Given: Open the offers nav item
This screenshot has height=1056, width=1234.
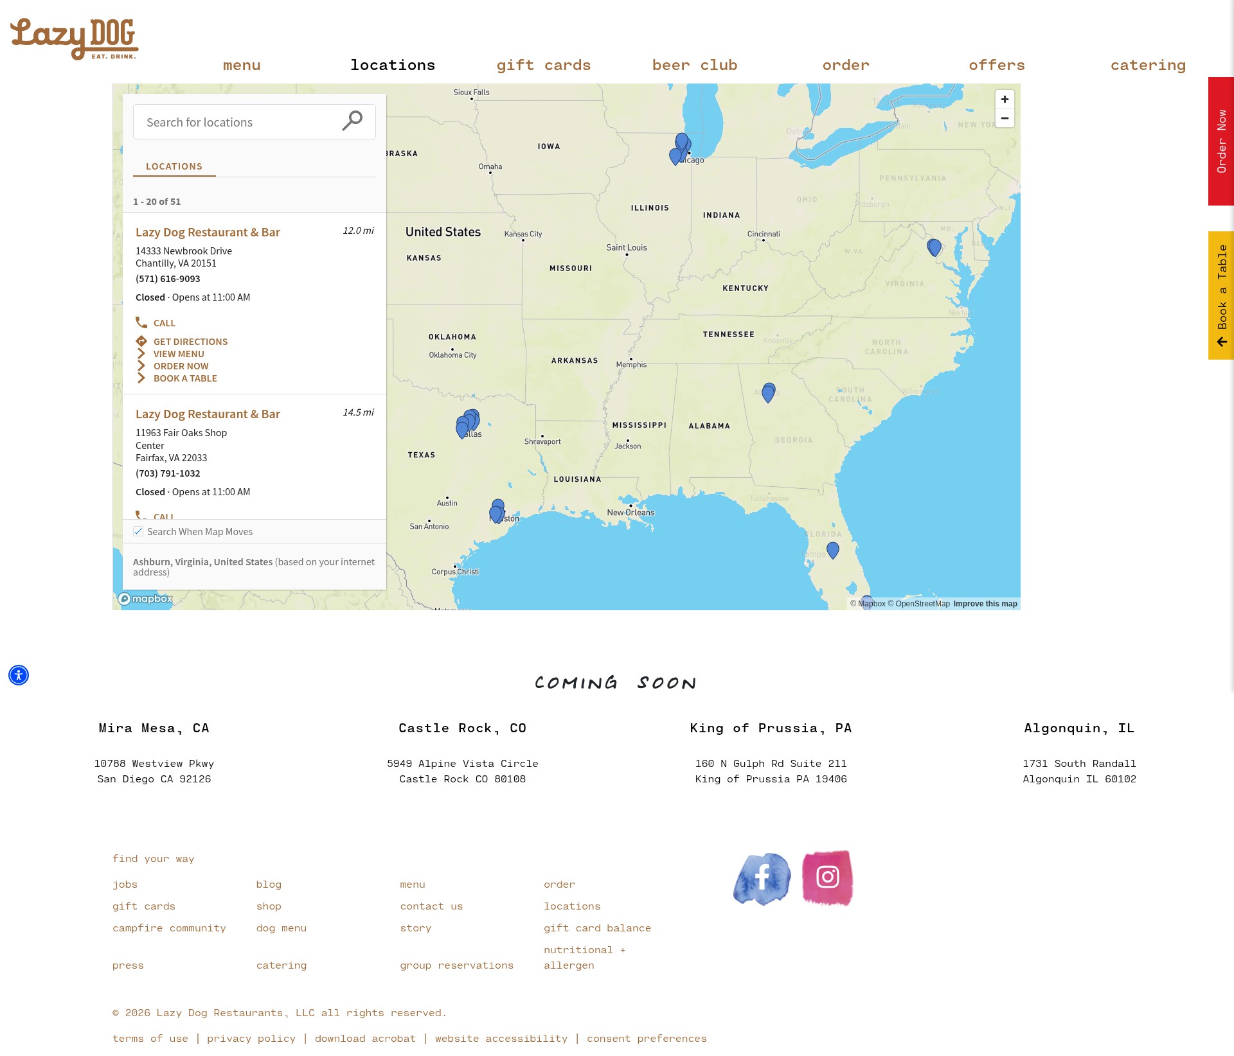Looking at the screenshot, I should (x=997, y=65).
